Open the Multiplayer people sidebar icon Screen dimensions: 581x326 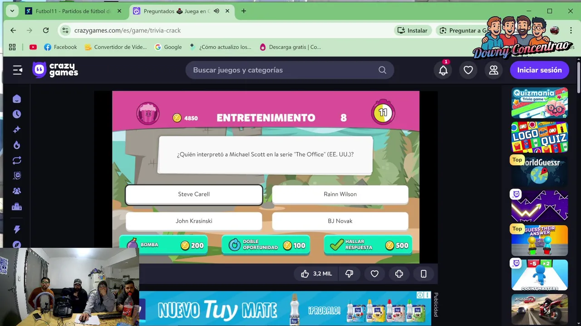[x=17, y=191]
